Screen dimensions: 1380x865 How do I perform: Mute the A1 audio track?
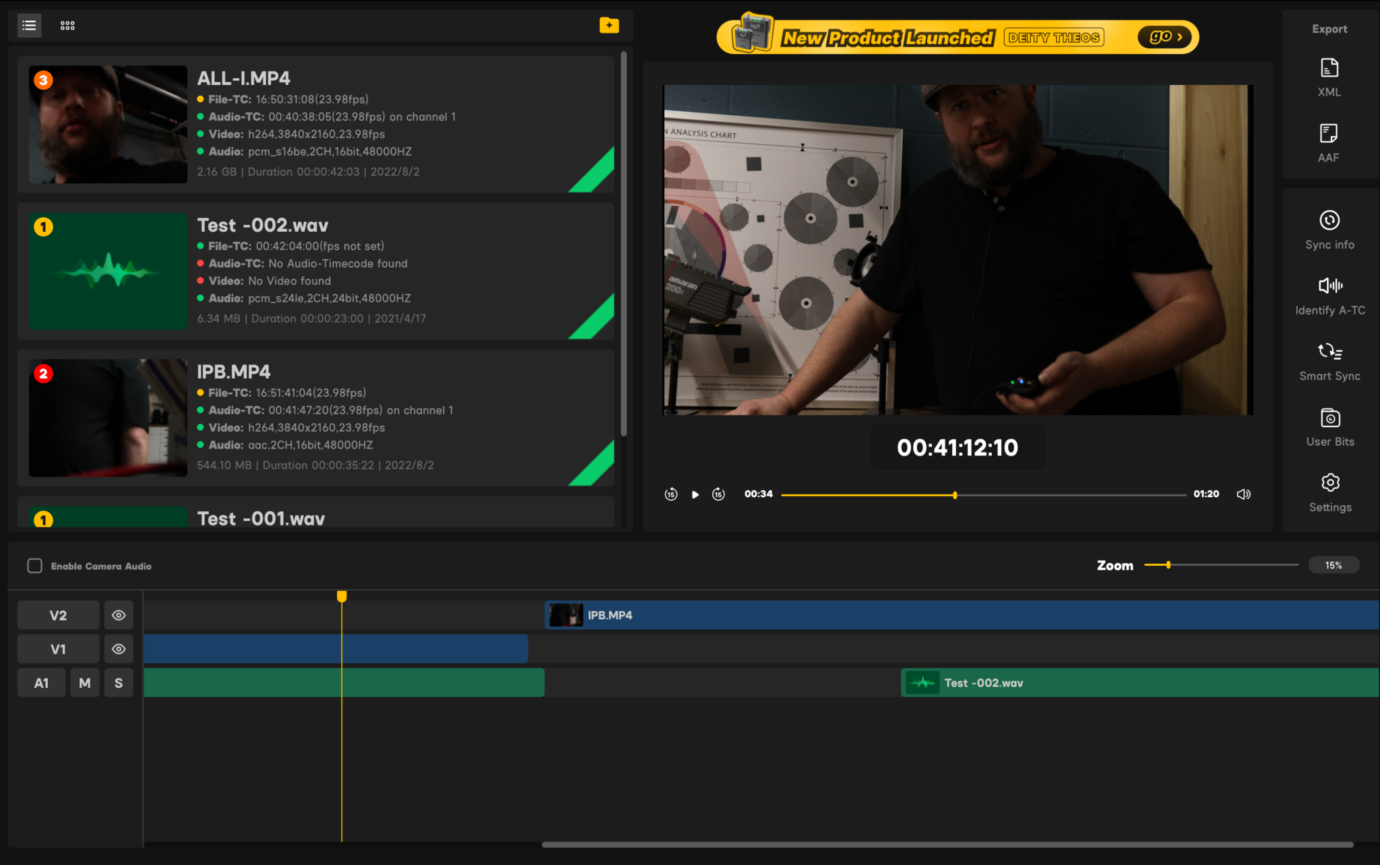click(85, 682)
